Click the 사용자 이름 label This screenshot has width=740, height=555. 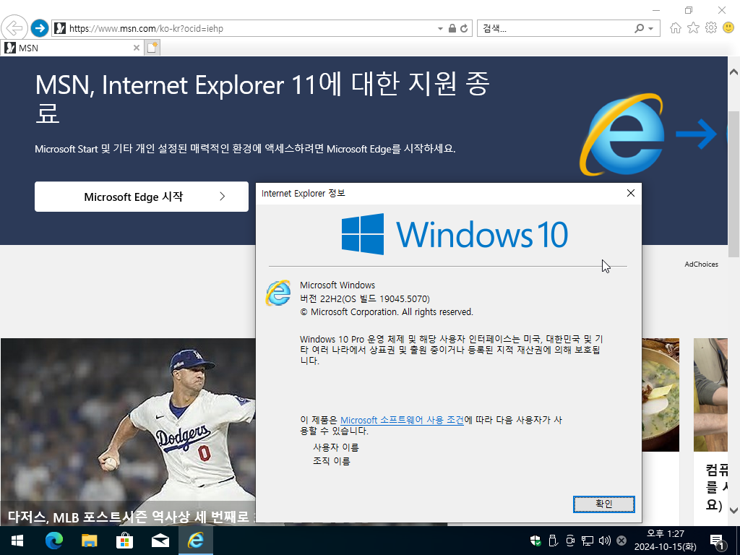(335, 447)
